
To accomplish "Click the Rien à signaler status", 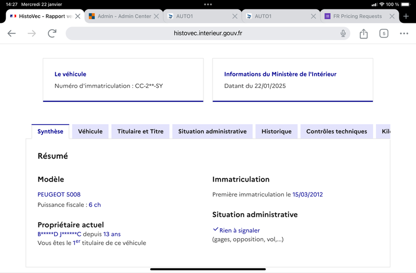I will tap(239, 230).
